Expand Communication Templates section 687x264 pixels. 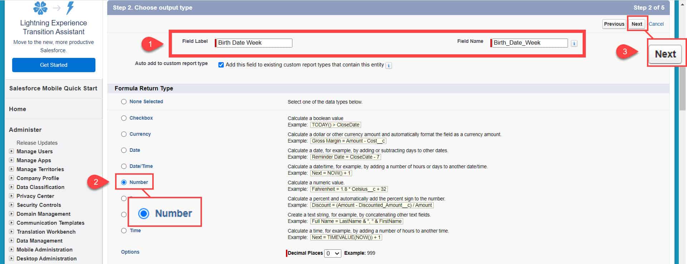(x=11, y=223)
